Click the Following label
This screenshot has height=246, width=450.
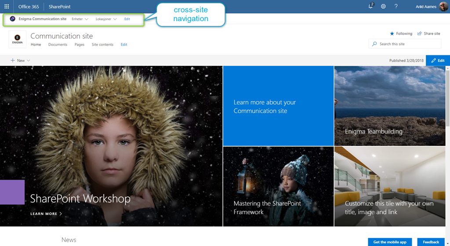[404, 33]
